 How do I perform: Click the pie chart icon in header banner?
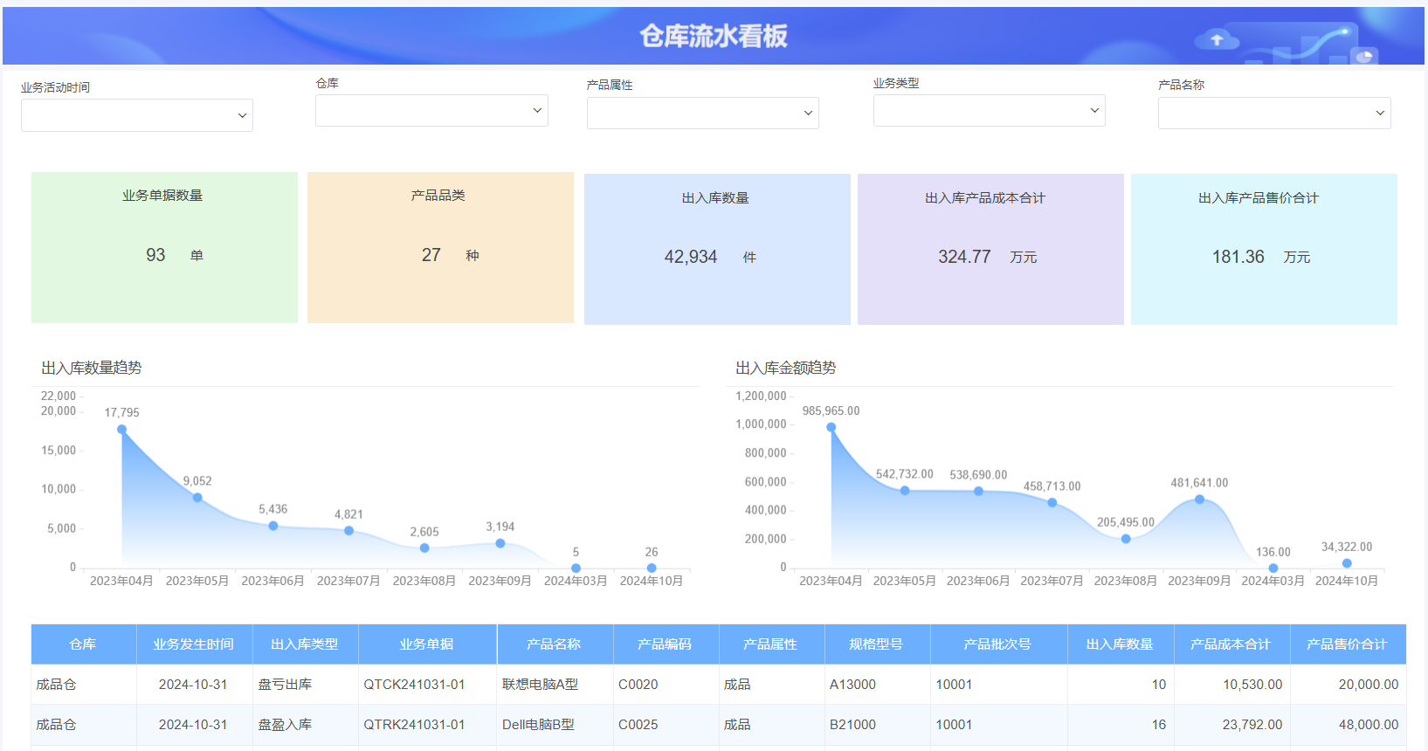1364,57
